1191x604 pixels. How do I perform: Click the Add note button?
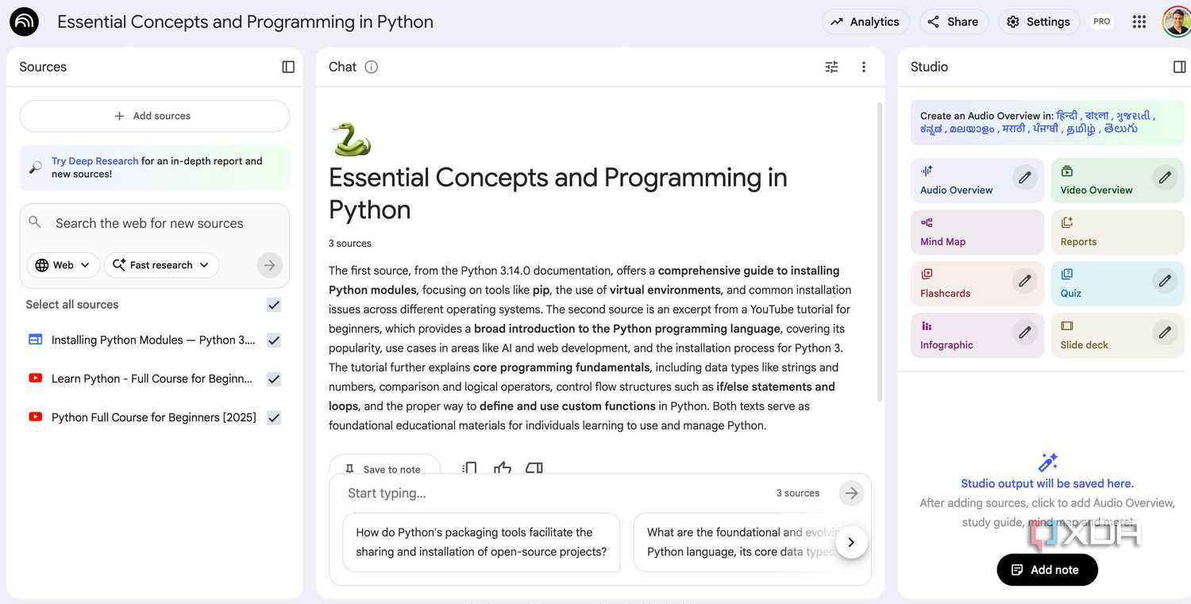point(1047,570)
